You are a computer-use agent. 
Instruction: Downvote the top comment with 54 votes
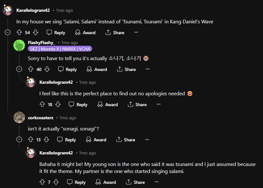pos(36,32)
